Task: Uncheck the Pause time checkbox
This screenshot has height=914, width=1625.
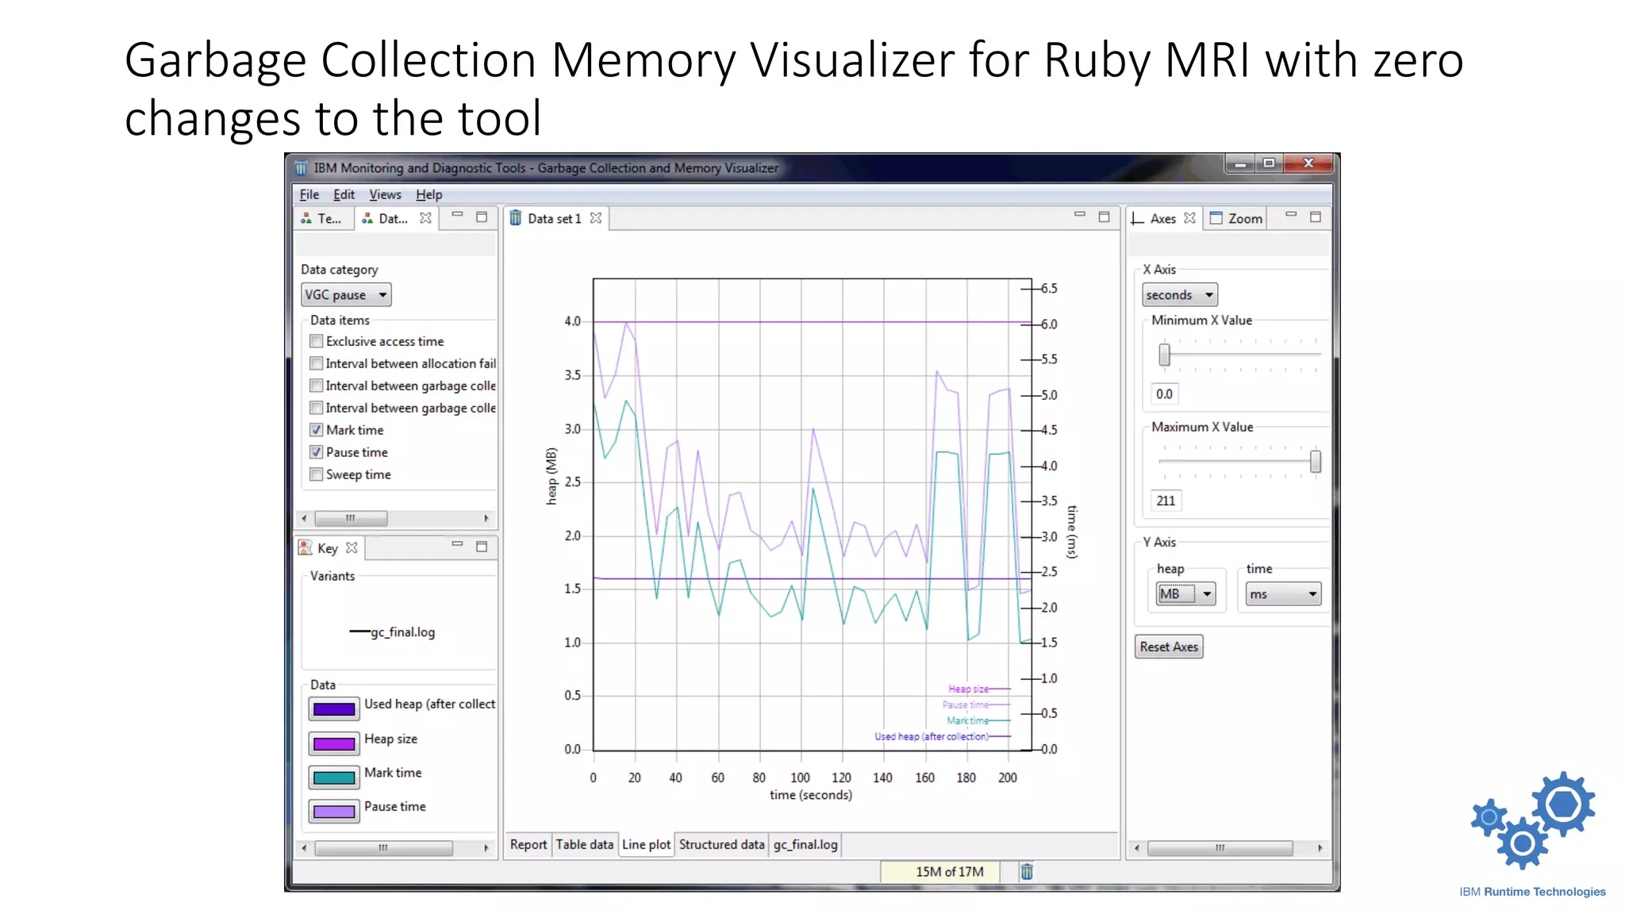Action: click(x=317, y=452)
